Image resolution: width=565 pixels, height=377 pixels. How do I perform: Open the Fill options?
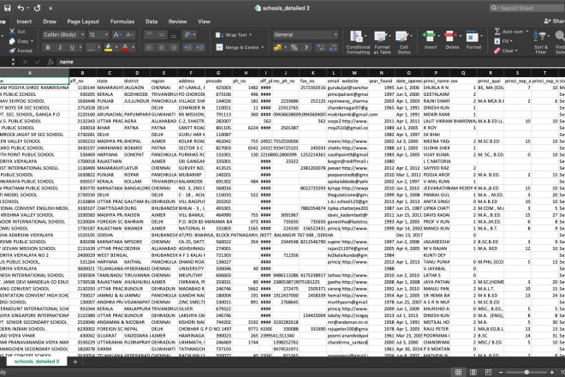tap(503, 41)
